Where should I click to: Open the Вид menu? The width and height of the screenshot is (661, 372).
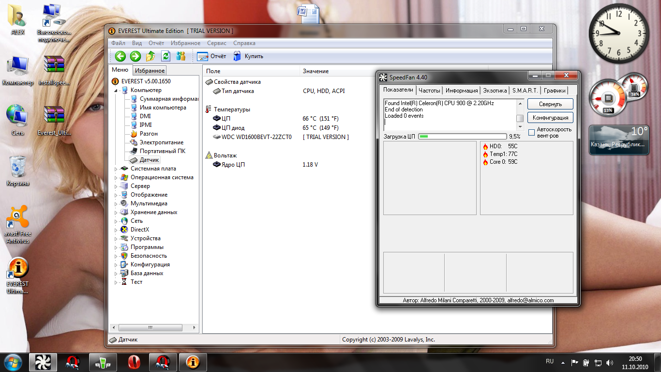[137, 43]
